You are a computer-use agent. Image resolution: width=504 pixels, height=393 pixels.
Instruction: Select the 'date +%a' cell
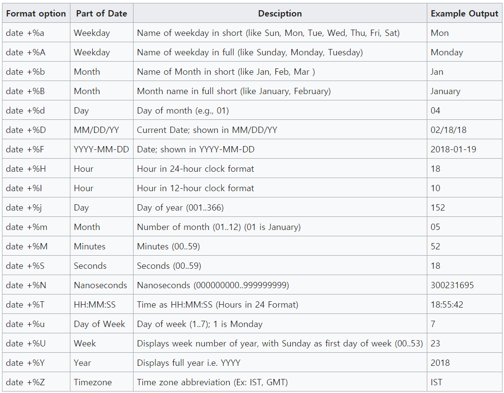click(36, 33)
